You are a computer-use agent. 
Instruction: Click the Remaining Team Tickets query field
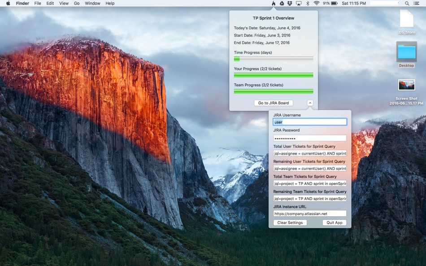click(310, 198)
